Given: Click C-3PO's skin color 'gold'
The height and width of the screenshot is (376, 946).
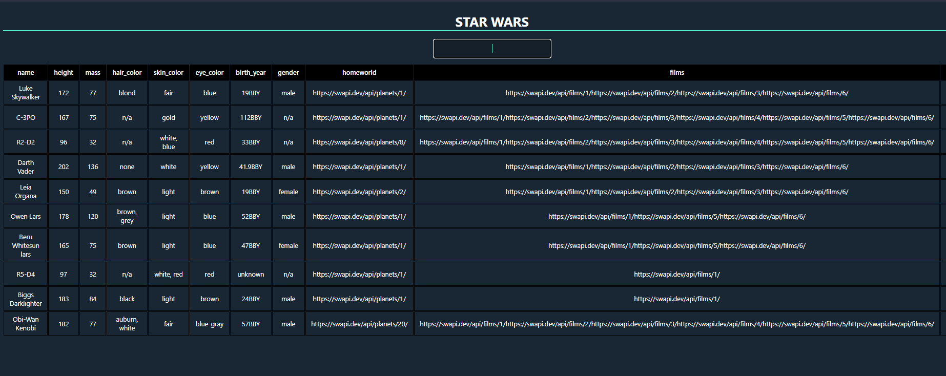Looking at the screenshot, I should click(169, 117).
